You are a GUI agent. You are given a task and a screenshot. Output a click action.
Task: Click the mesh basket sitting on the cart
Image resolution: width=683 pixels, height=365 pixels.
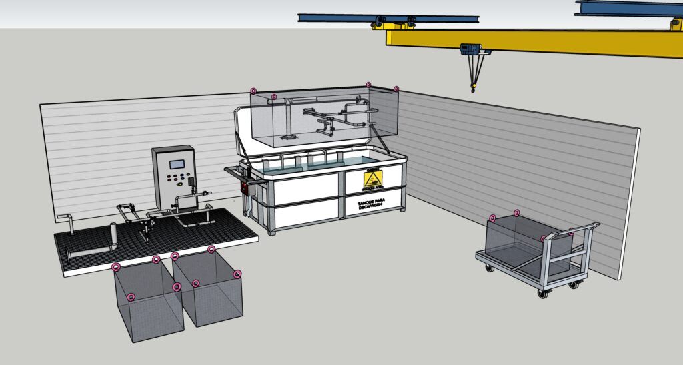(528, 246)
